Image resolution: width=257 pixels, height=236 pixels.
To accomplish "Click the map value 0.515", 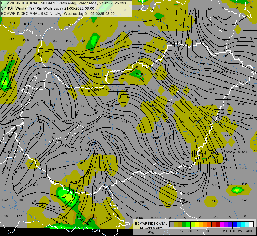I will click(x=155, y=218).
